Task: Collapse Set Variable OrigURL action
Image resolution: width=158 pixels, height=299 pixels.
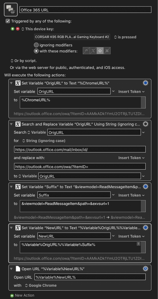Action: click(x=11, y=83)
